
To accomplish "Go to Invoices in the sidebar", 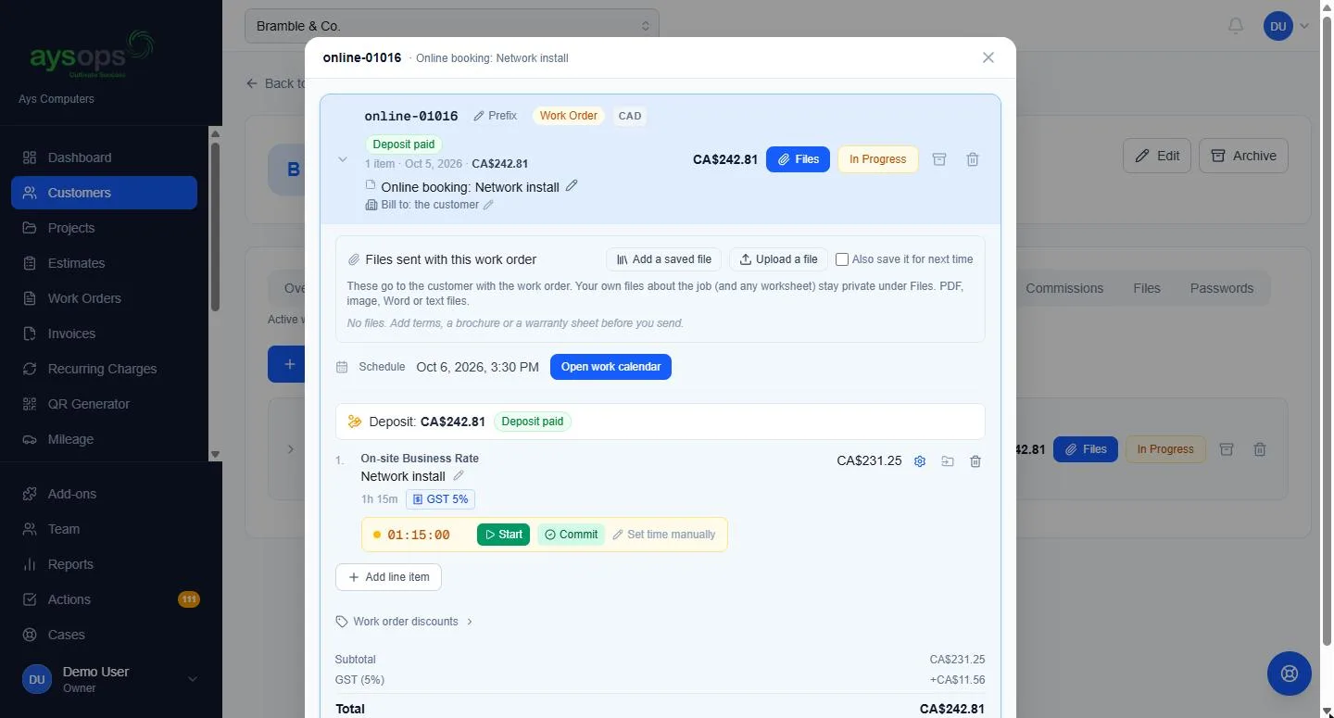I will coord(104,334).
